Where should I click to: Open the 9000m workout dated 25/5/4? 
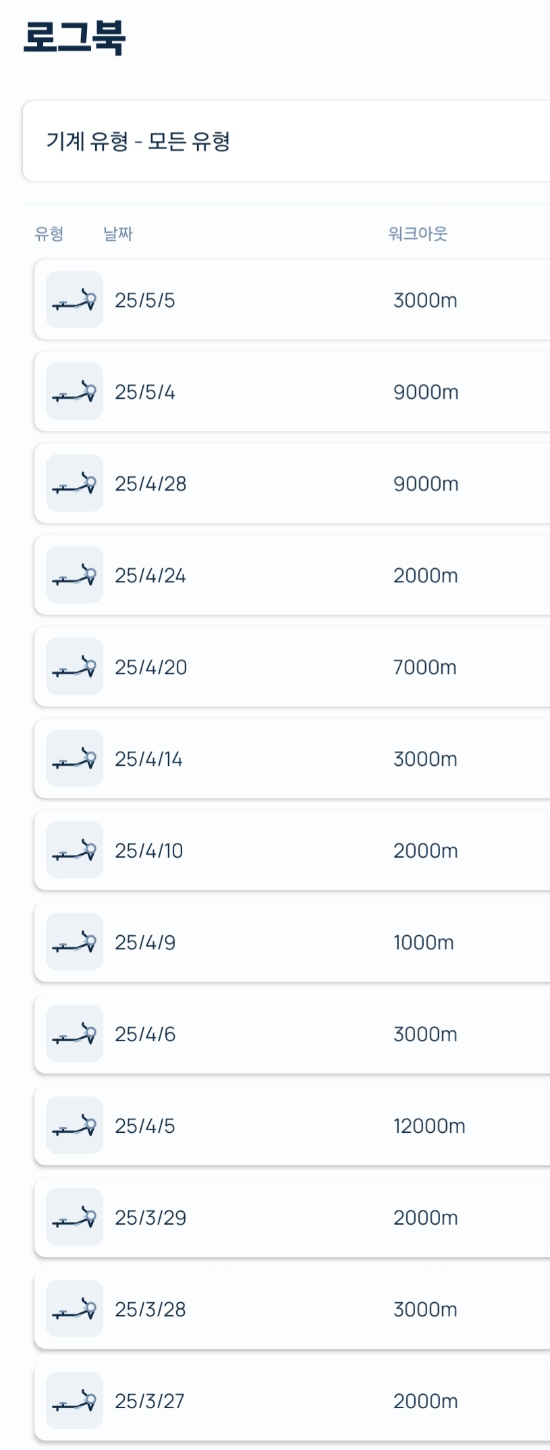pyautogui.click(x=426, y=392)
